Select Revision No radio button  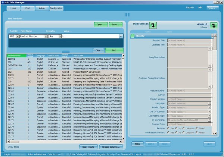(177, 128)
